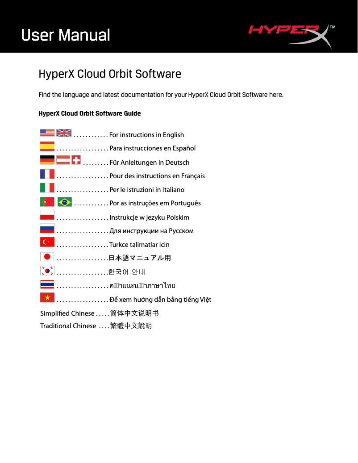Screen dimensions: 358x463
Task: Click the Portuguese flag icon
Action: [47, 201]
